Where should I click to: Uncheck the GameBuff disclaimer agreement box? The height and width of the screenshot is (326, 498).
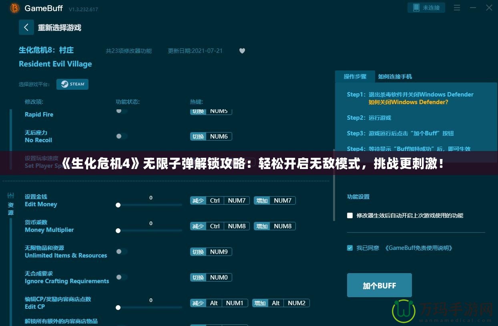350,248
